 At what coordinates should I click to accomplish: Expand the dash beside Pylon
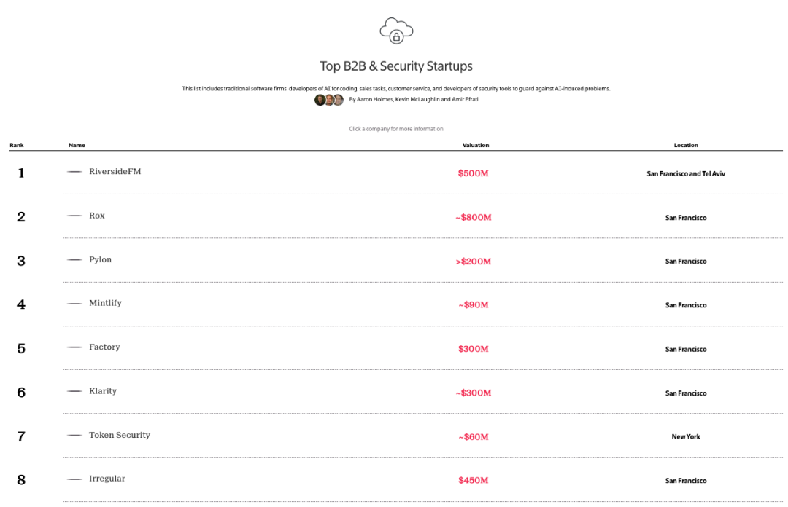(74, 259)
